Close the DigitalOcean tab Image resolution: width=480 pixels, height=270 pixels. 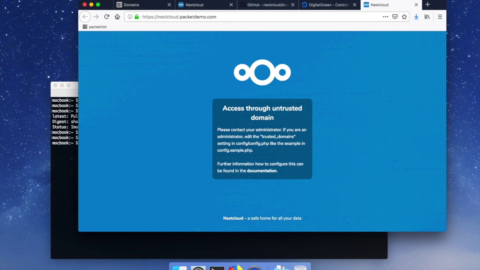(x=354, y=5)
